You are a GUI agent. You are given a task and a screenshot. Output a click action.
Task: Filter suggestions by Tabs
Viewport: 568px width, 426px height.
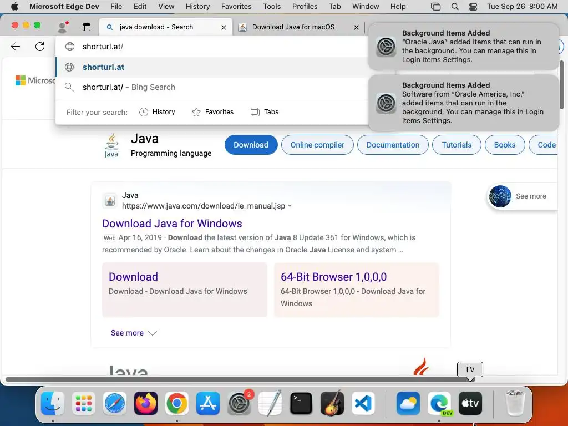pos(265,112)
